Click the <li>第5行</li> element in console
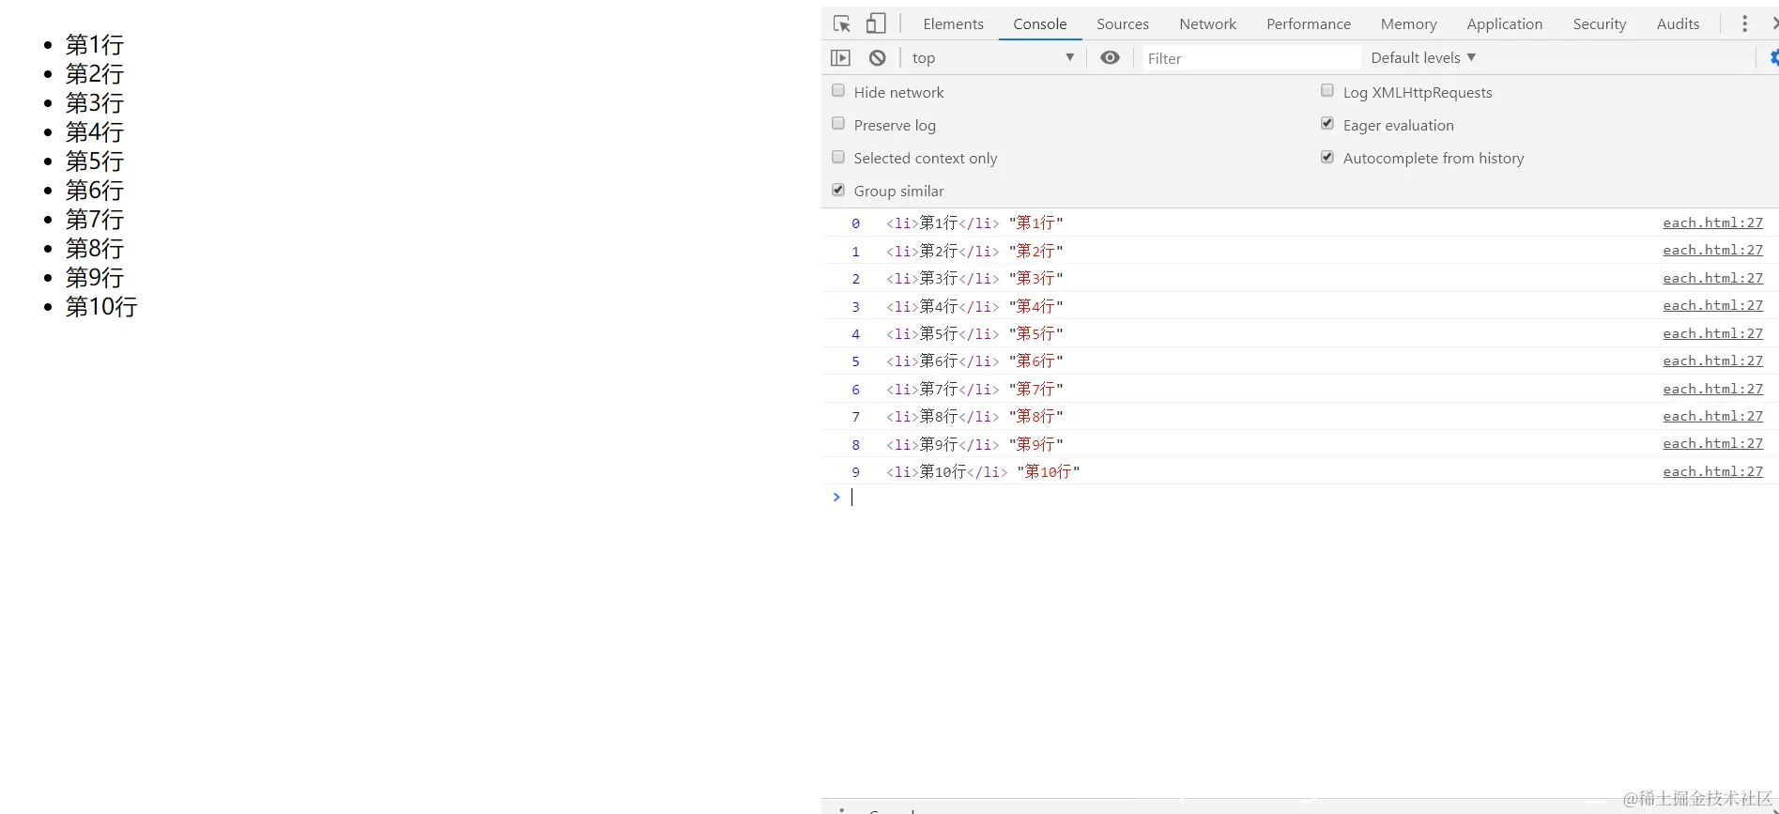1779x814 pixels. click(943, 334)
